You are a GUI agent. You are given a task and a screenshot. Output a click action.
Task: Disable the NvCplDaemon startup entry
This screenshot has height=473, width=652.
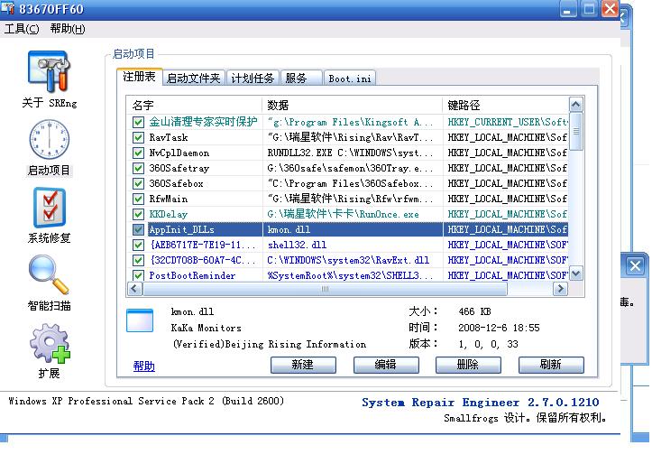pyautogui.click(x=138, y=153)
